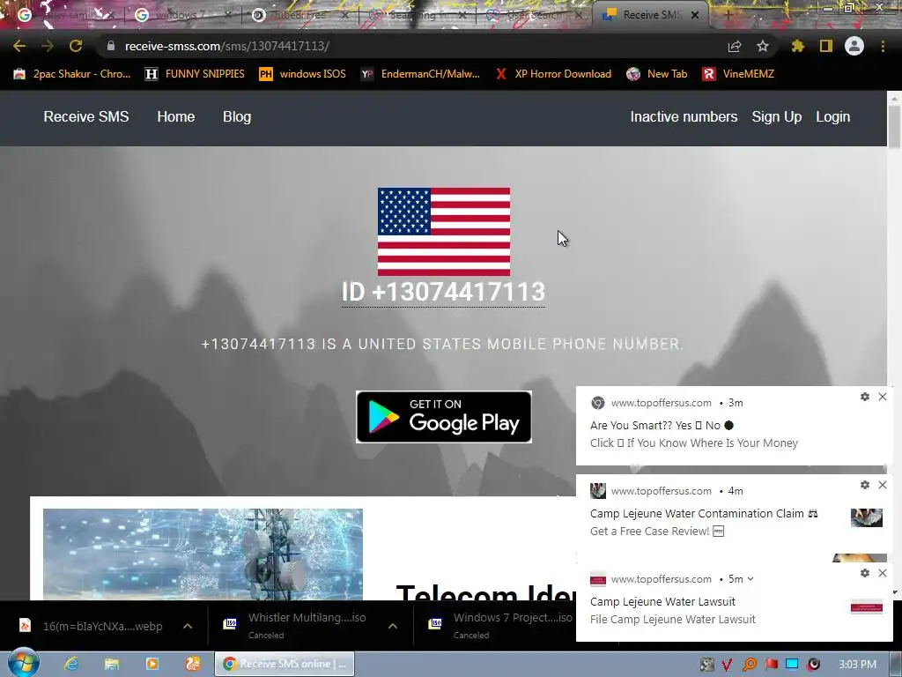Click the Get it on Google Play badge
This screenshot has height=677, width=902.
pyautogui.click(x=444, y=417)
